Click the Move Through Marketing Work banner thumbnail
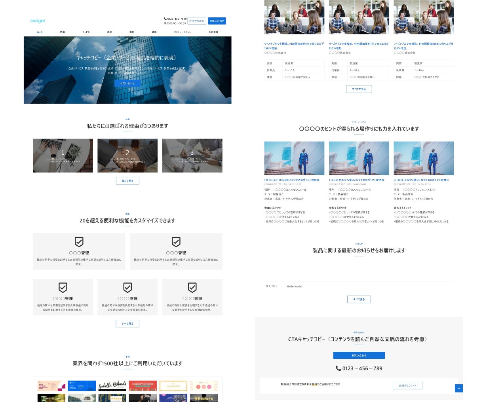This screenshot has width=483, height=402. [x=51, y=385]
